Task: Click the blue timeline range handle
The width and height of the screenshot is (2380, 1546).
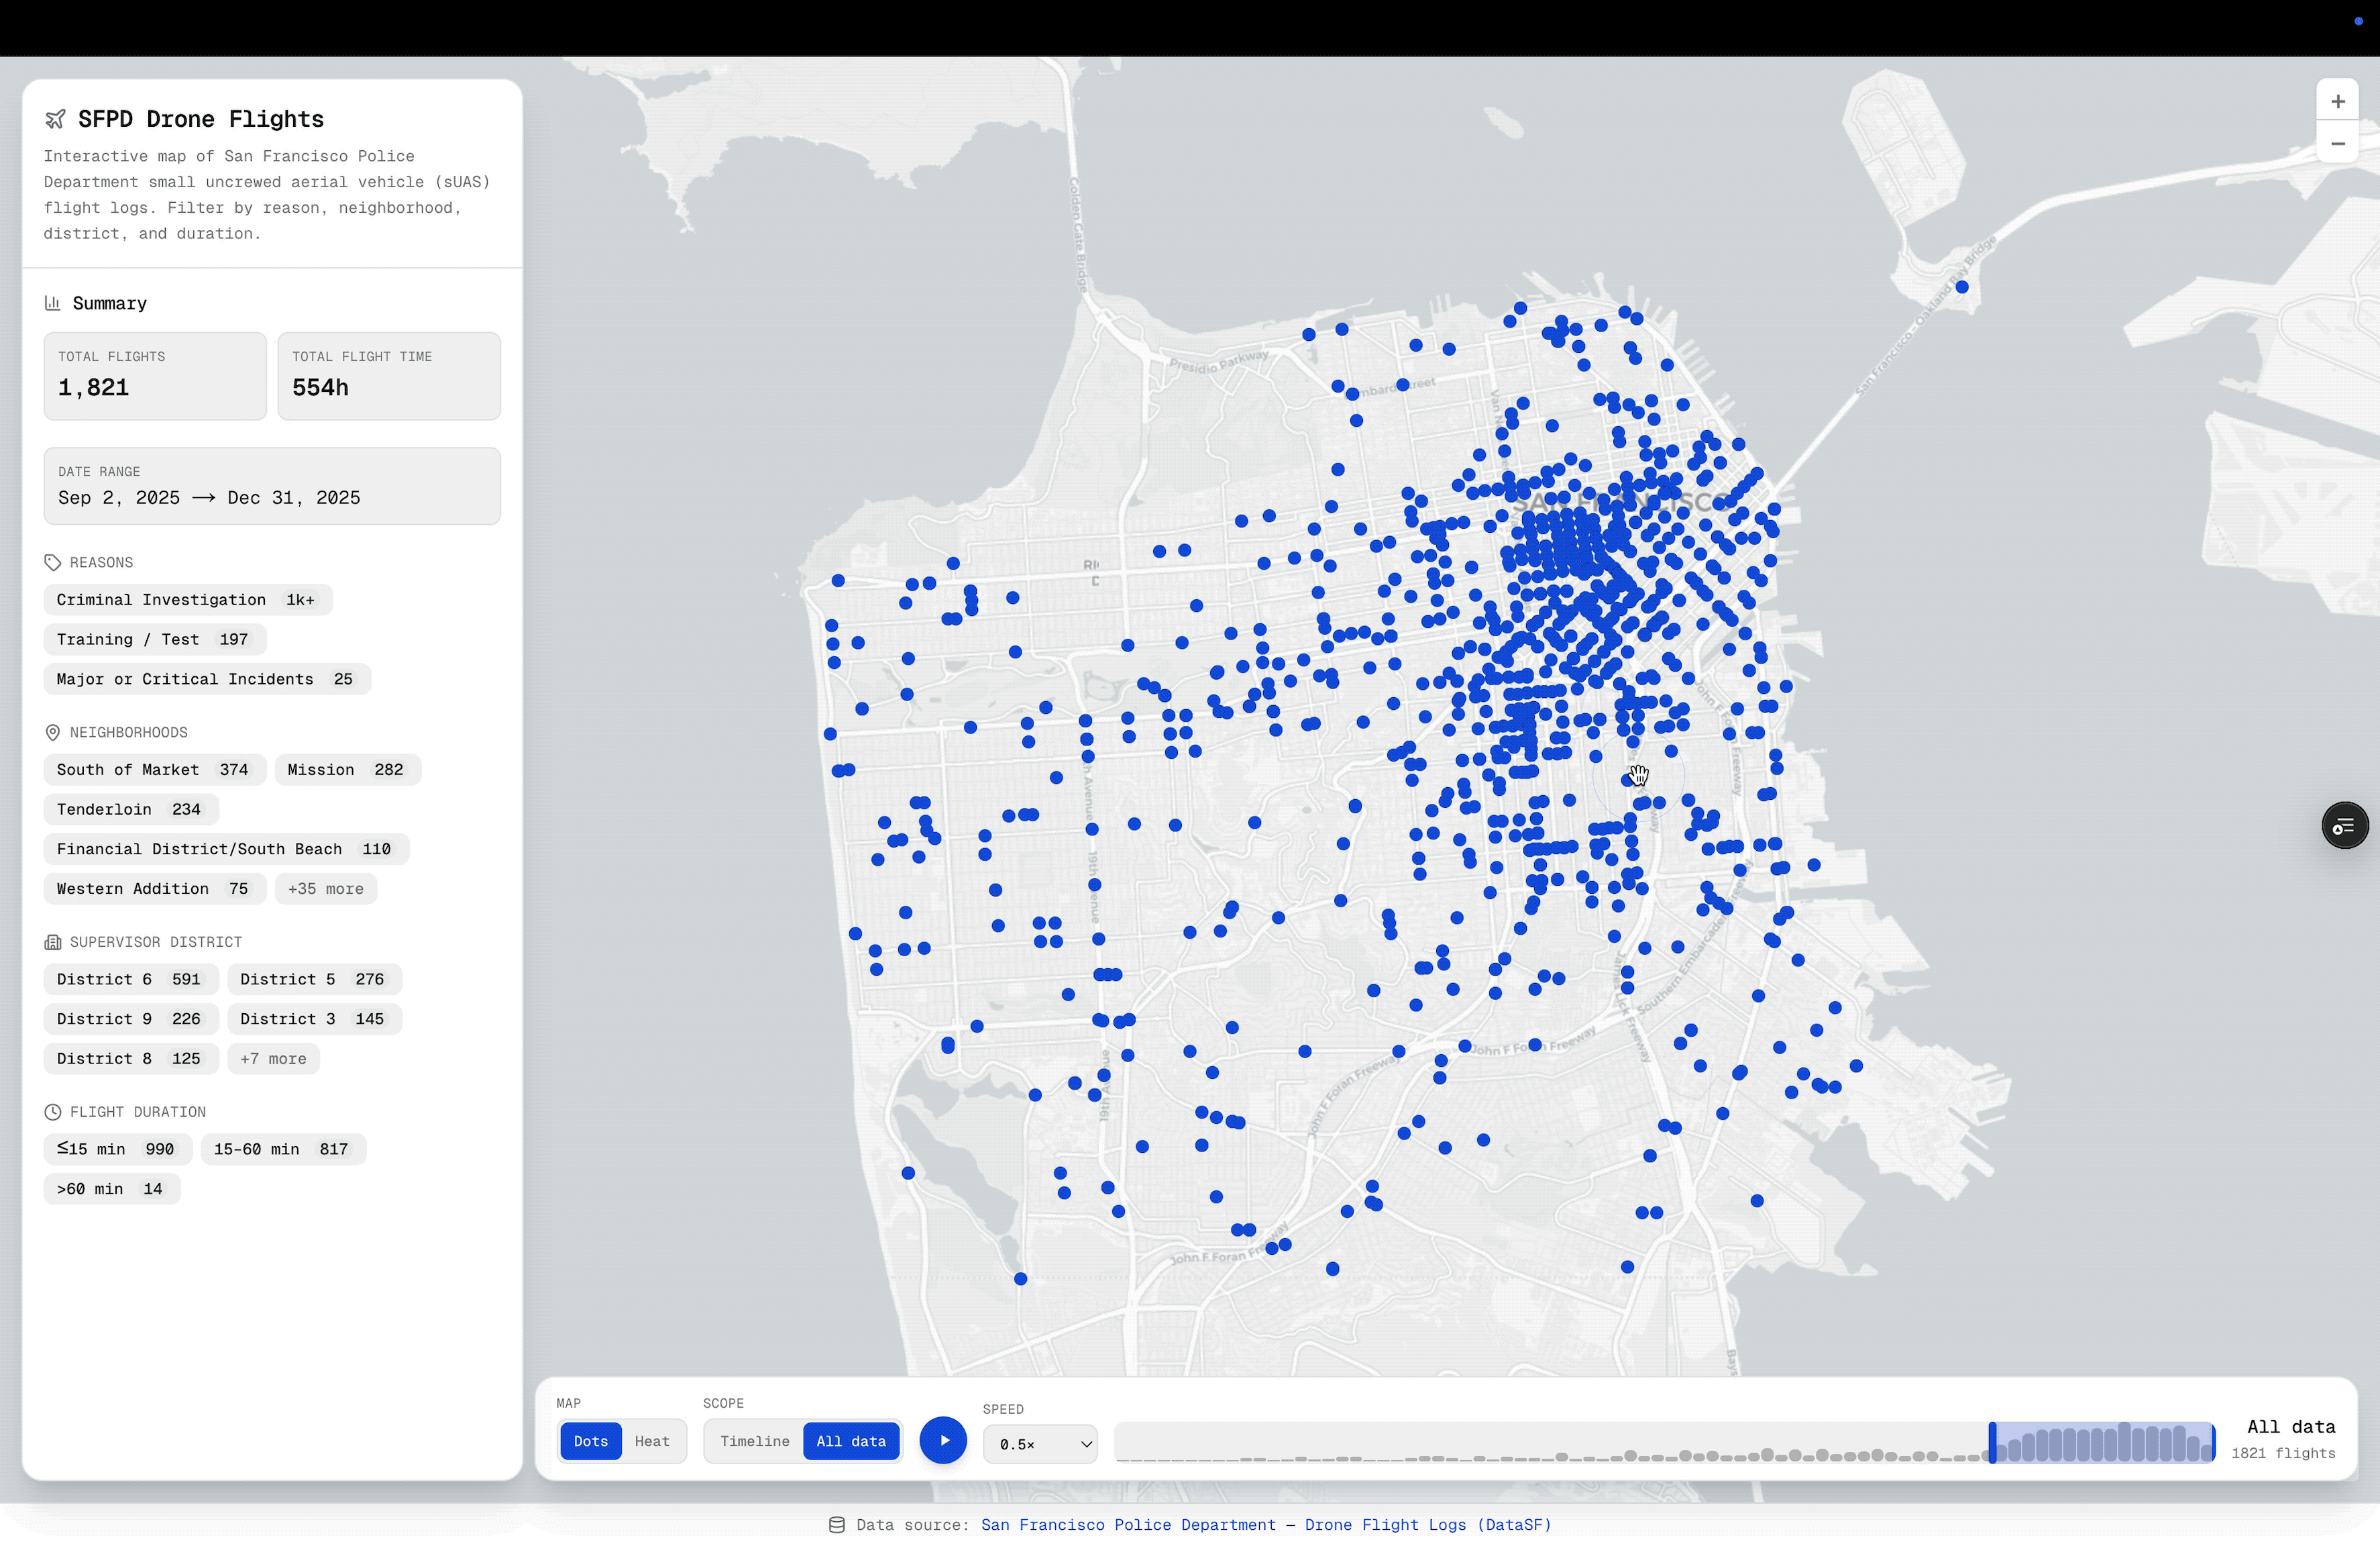Action: pos(1992,1443)
